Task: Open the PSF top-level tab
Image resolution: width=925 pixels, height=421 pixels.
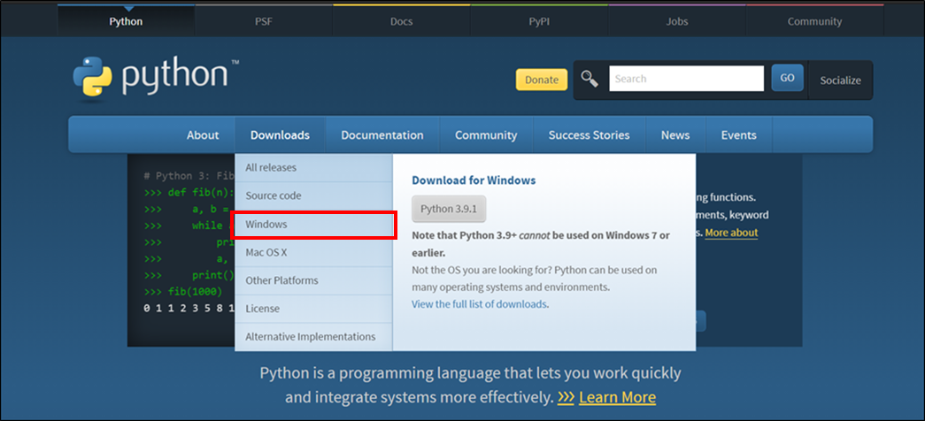Action: (x=264, y=21)
